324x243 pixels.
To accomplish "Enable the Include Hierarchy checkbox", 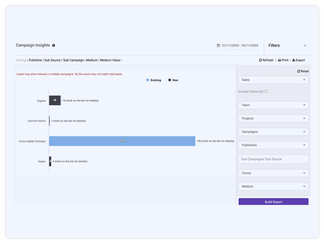I will 266,91.
